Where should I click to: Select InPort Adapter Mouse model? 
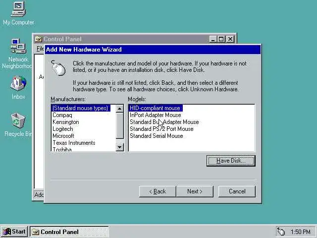point(155,115)
